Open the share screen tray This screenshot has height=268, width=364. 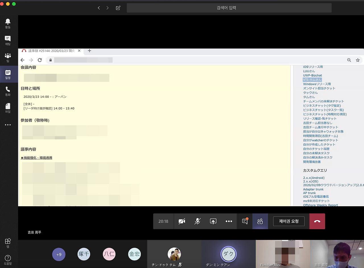(213, 221)
